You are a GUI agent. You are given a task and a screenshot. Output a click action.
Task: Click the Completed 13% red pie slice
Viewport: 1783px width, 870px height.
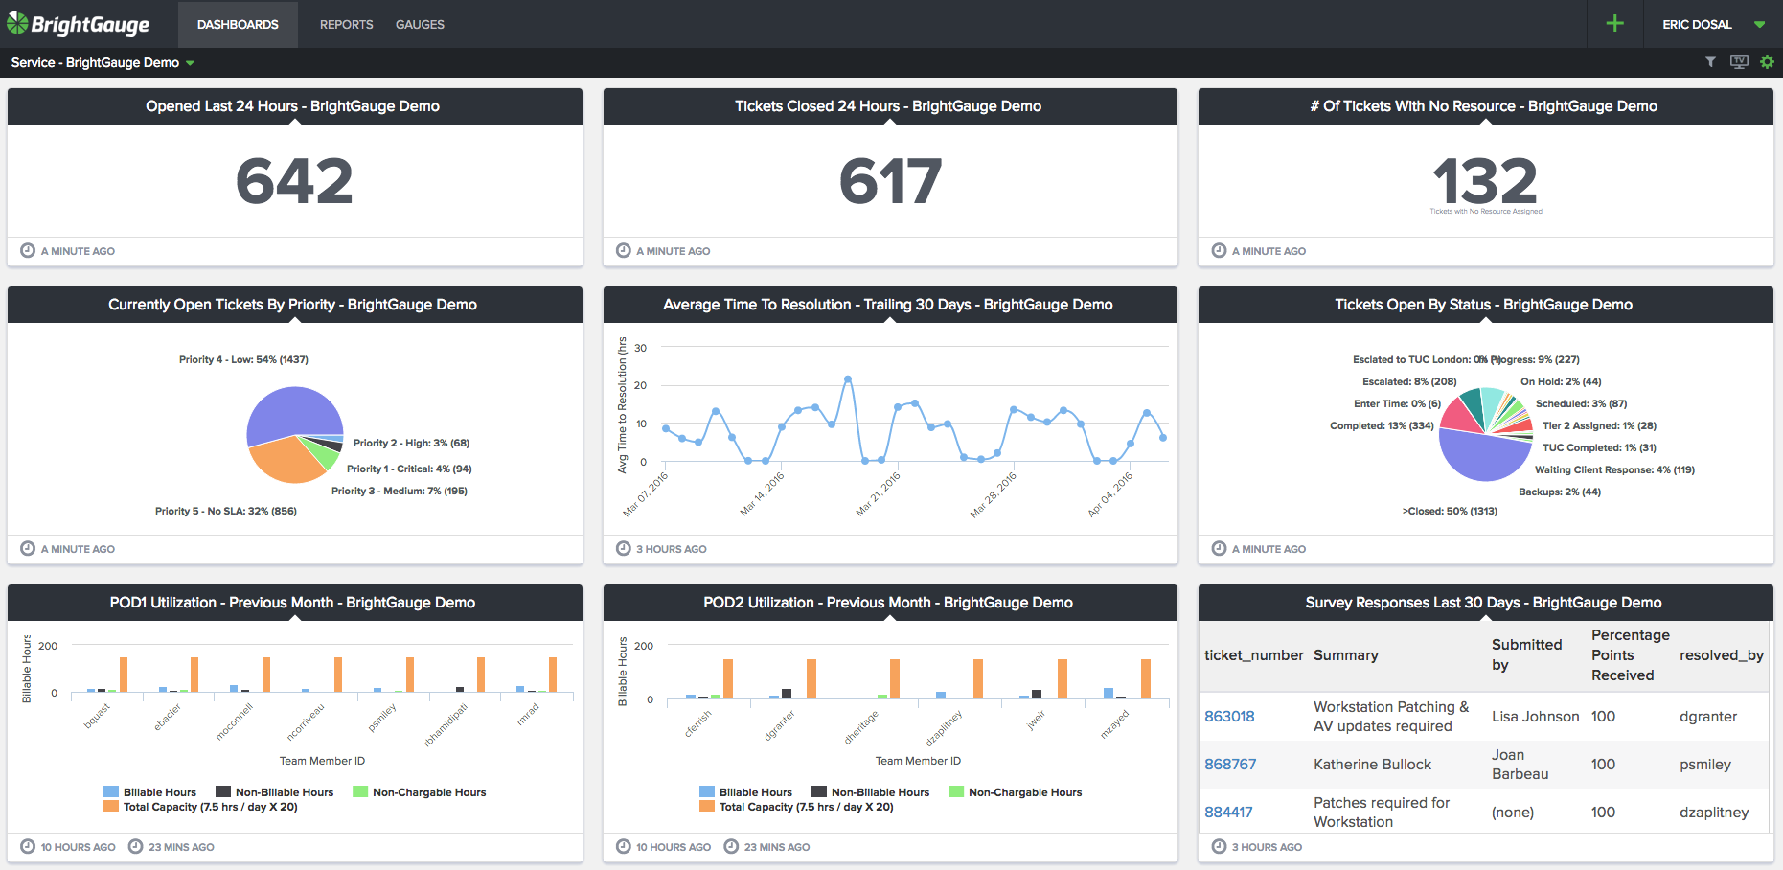pos(1459,417)
